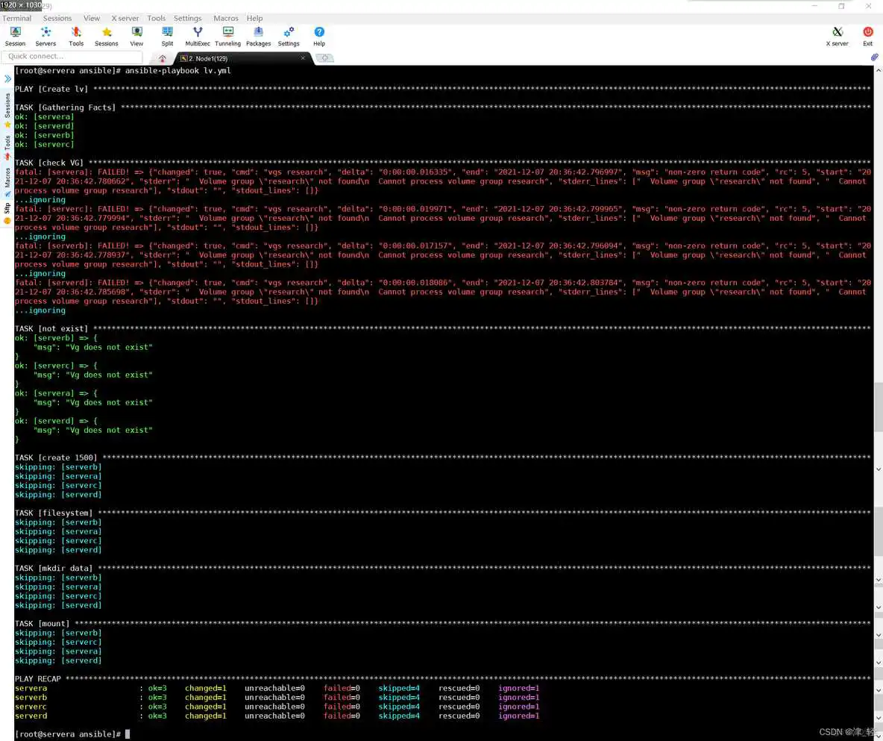Screen dimensions: 883x741
Task: Open the Sessions vertical side tab
Action: point(7,106)
